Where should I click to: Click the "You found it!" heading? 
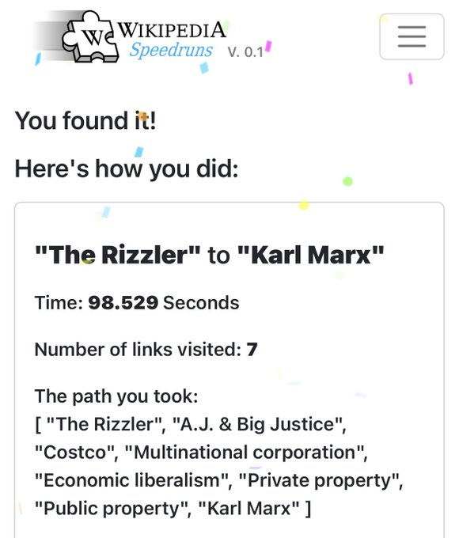[85, 121]
